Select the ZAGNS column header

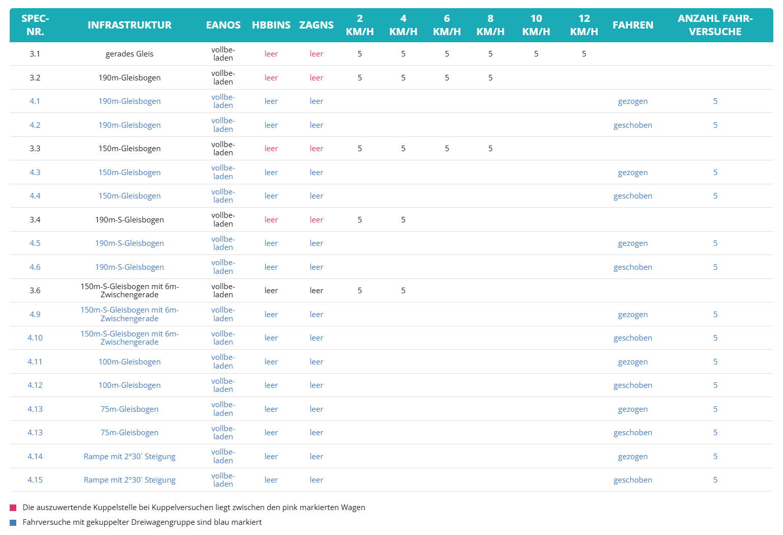coord(316,25)
